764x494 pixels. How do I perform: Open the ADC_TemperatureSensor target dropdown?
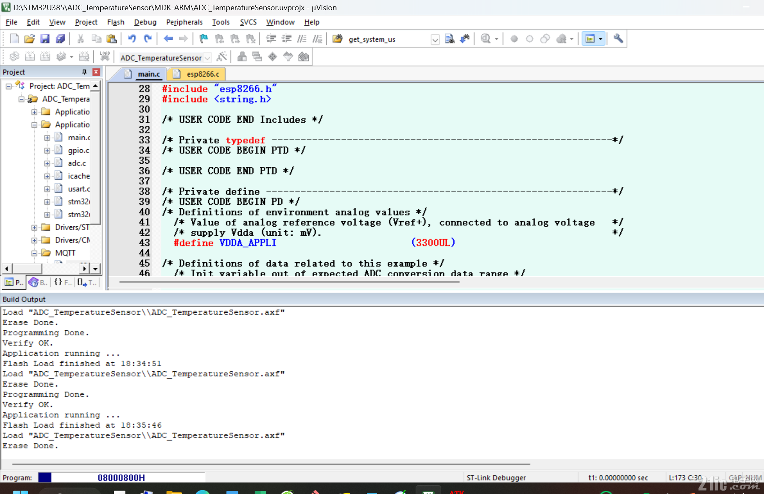(x=208, y=58)
